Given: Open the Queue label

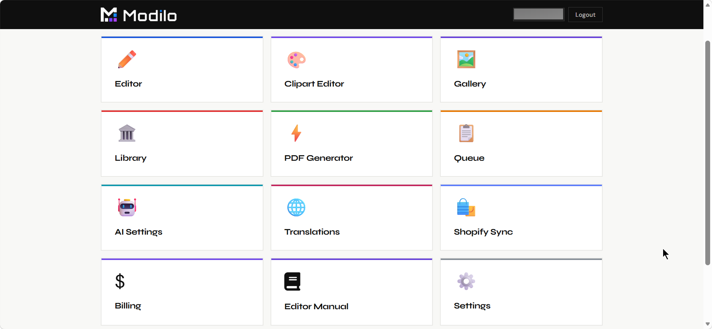Looking at the screenshot, I should 469,158.
